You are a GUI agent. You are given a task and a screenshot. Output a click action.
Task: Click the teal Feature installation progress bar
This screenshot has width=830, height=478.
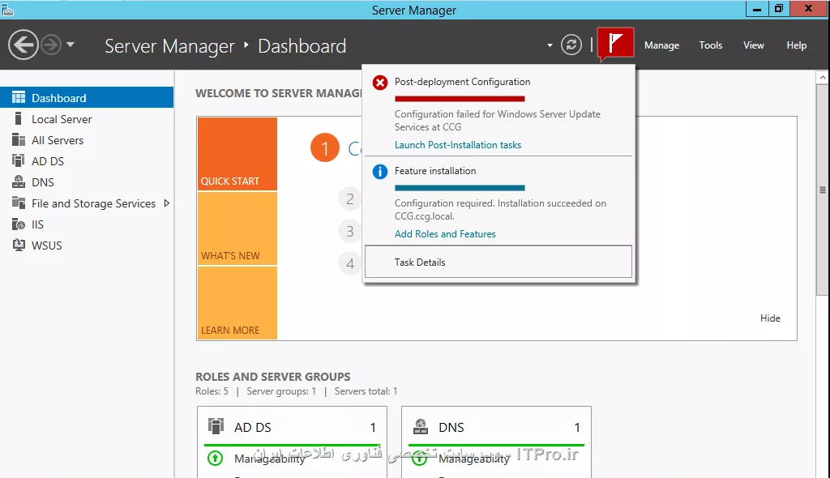[460, 188]
